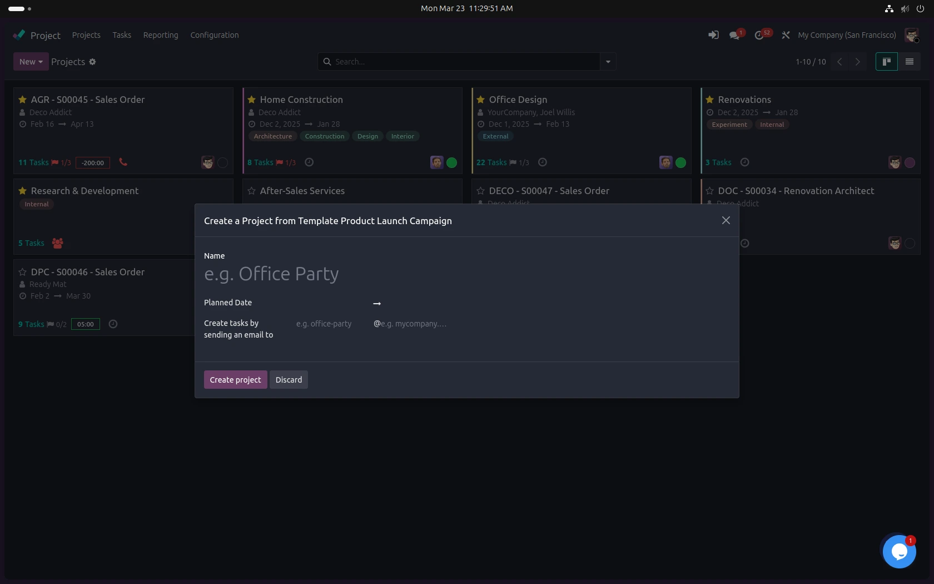Screen dimensions: 934x584
Task: Click the debug tools wrench icon
Action: pyautogui.click(x=786, y=35)
